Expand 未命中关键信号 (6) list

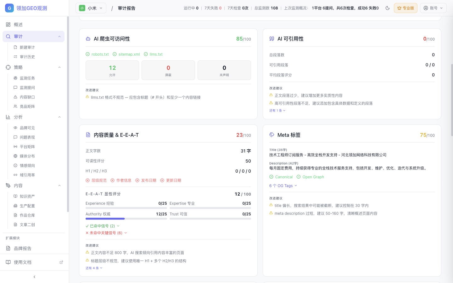pos(106,233)
